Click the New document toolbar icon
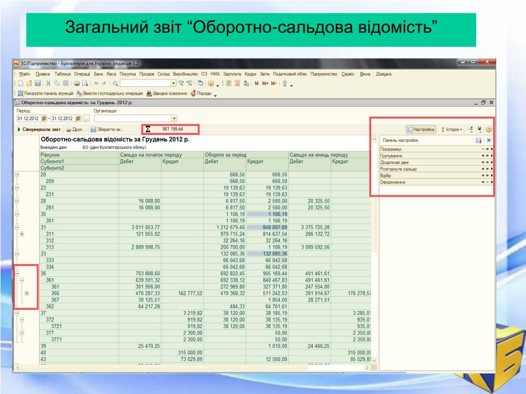Viewport: 526px width, 394px height. pos(21,83)
